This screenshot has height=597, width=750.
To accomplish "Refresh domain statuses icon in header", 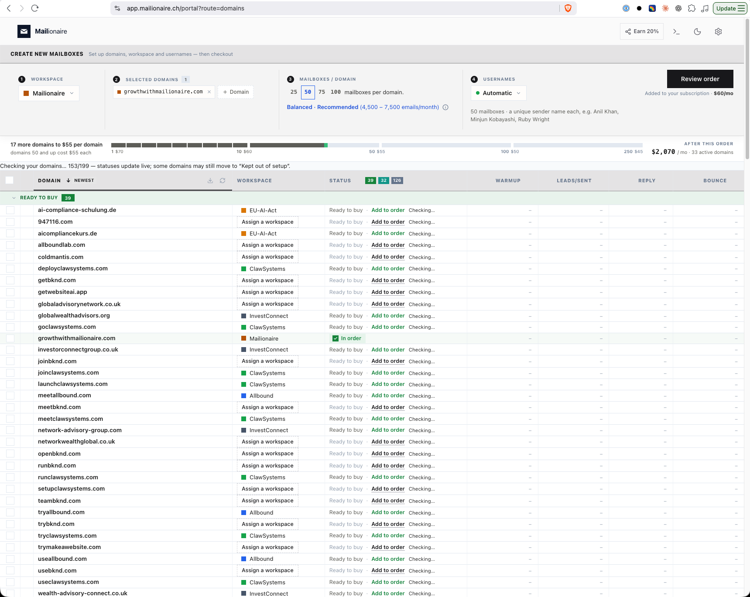I will 223,181.
